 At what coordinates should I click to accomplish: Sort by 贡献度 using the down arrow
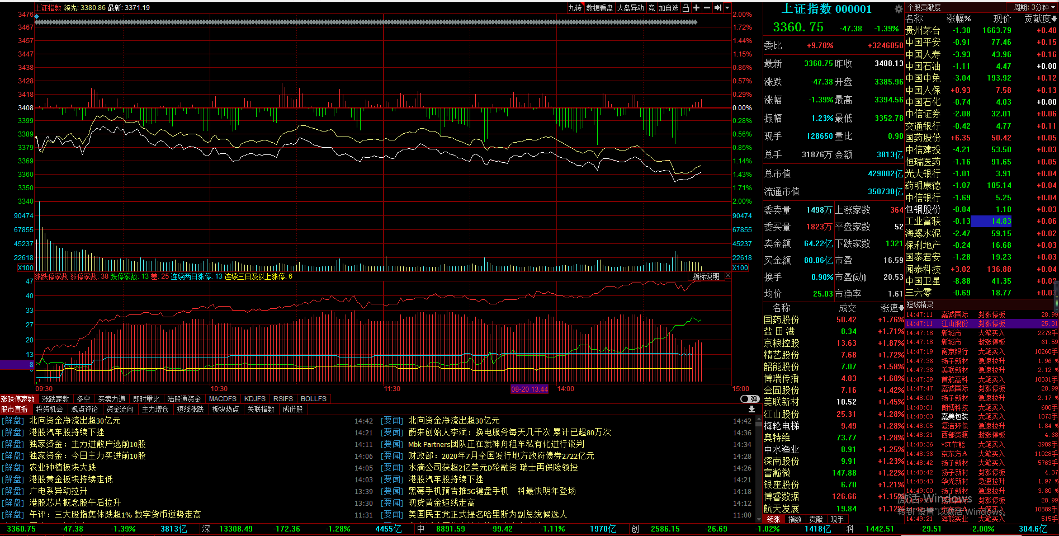[1054, 19]
